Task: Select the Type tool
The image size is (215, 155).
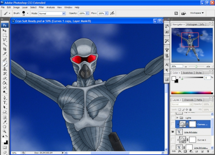Action: (5, 102)
